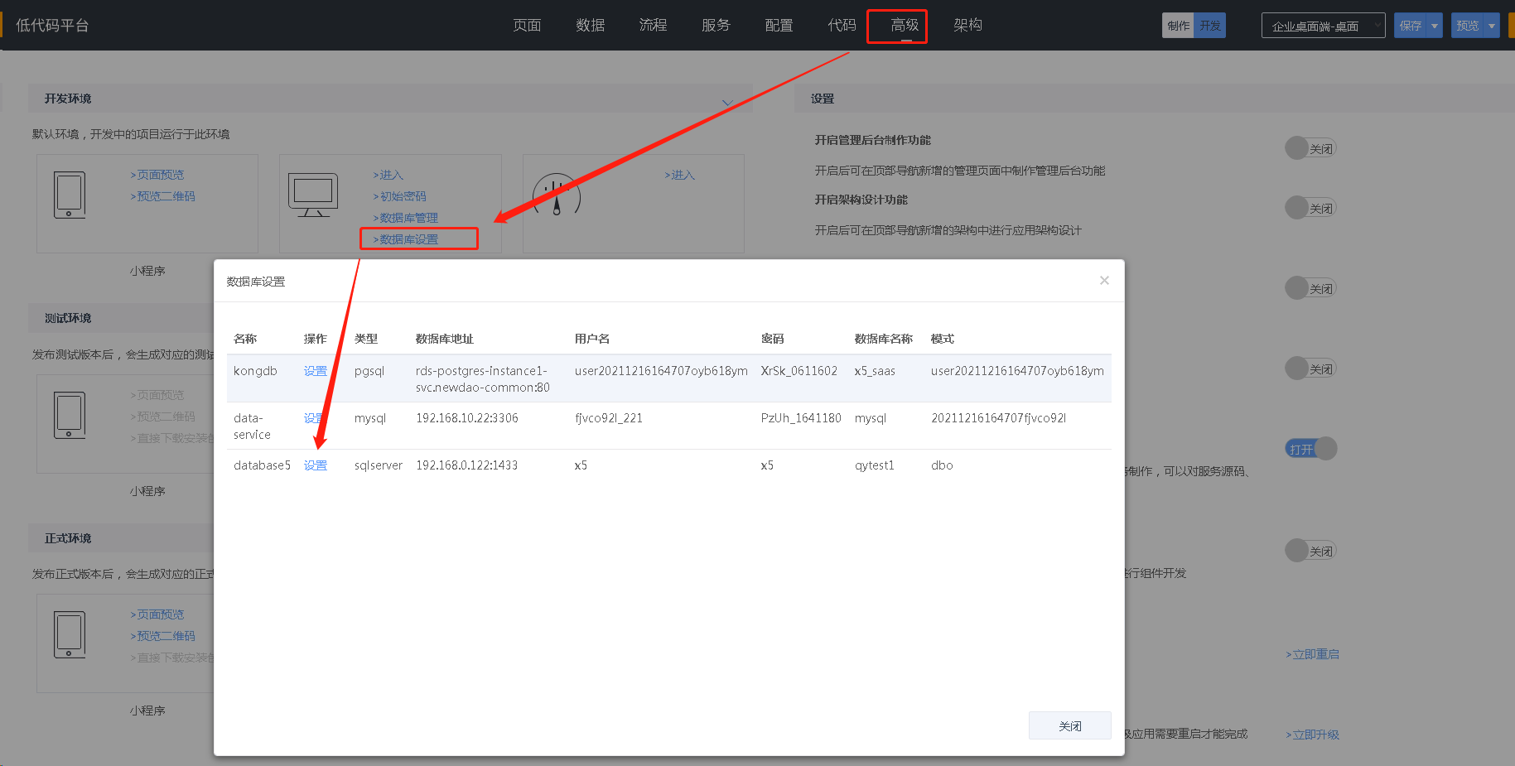This screenshot has height=766, width=1515.
Task: Click 设置 for data-service row
Action: coord(316,418)
